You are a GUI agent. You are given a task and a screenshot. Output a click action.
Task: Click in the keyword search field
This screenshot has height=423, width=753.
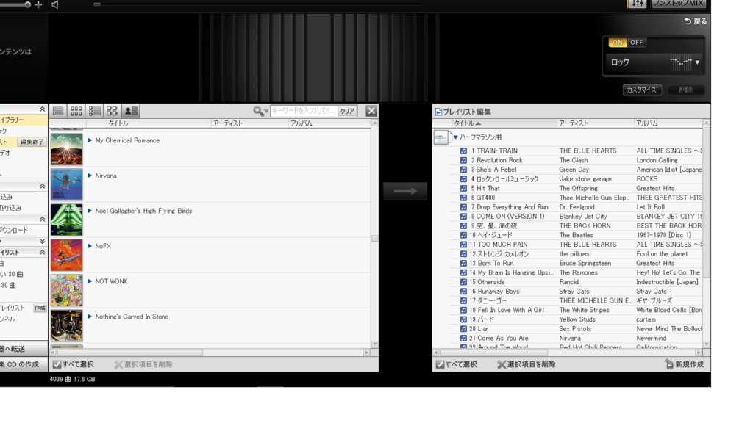(304, 111)
